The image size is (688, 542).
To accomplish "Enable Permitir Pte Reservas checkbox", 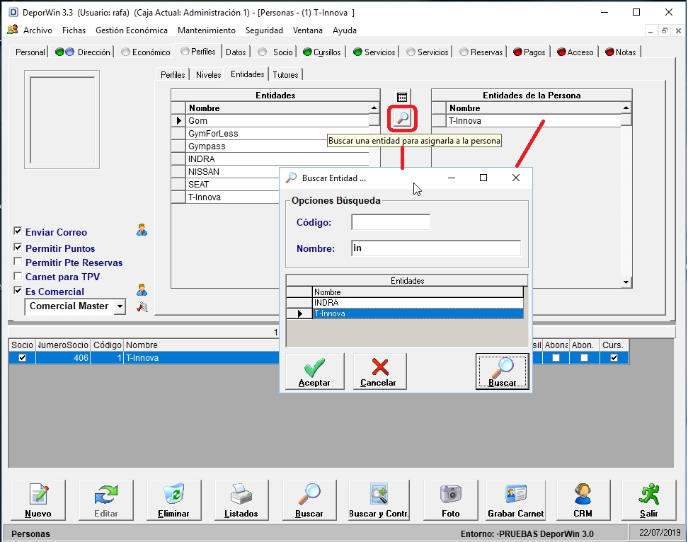I will click(x=18, y=262).
